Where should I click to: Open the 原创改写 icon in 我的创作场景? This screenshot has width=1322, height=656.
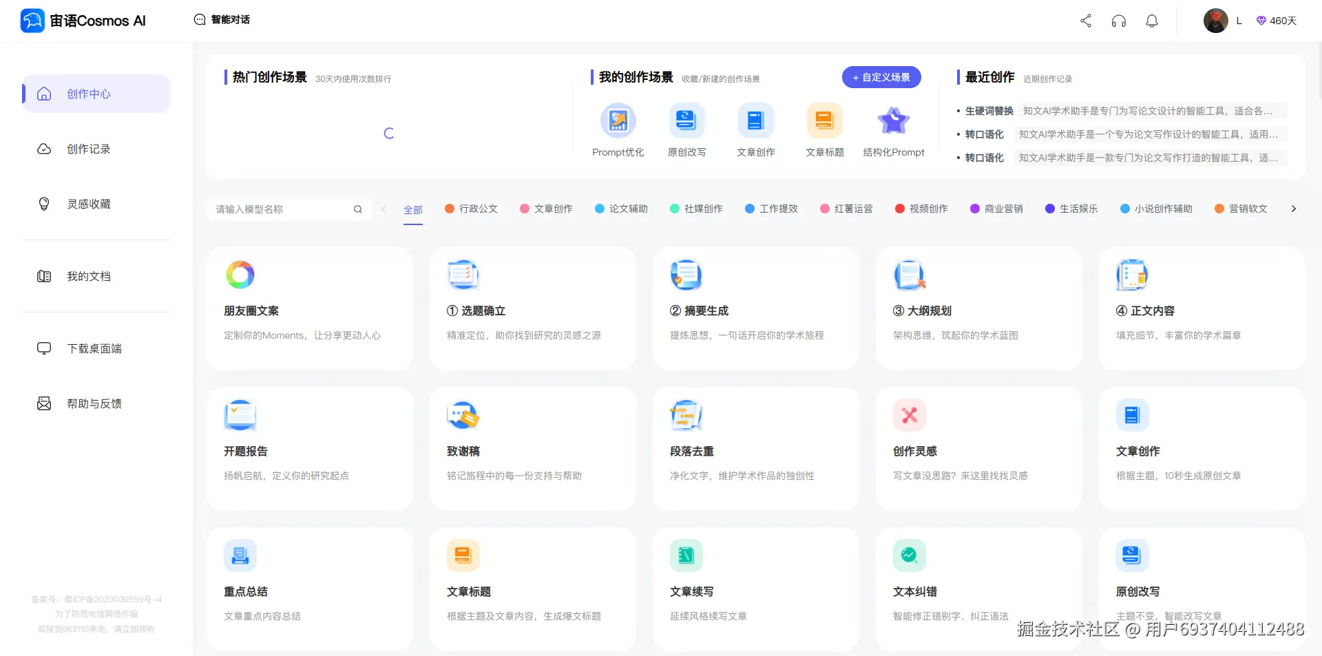[687, 120]
